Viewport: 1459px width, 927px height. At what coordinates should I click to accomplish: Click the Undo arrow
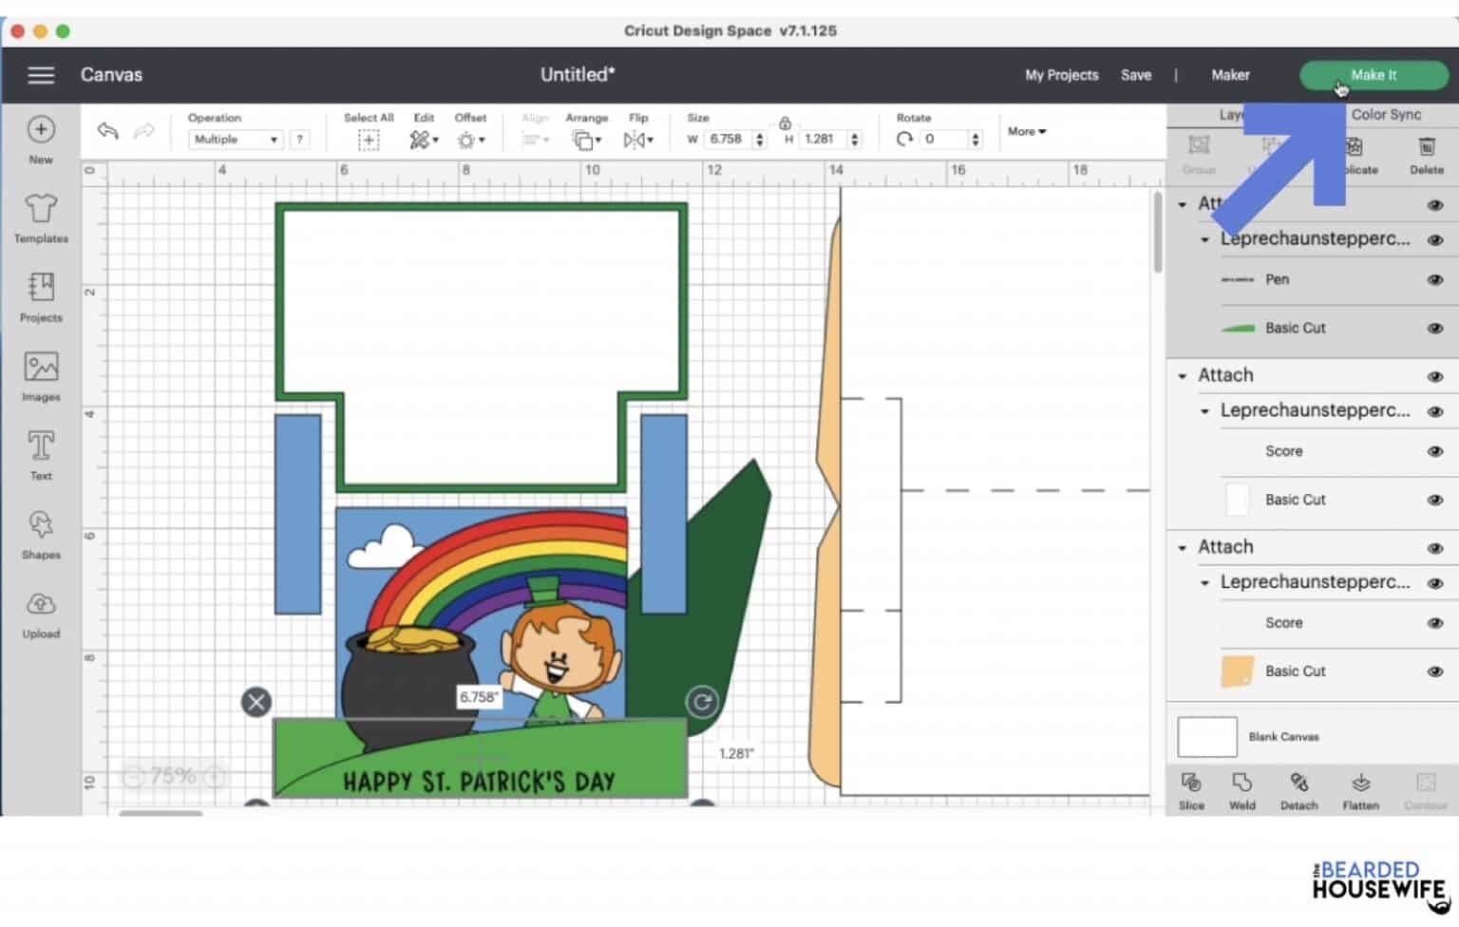(x=107, y=131)
